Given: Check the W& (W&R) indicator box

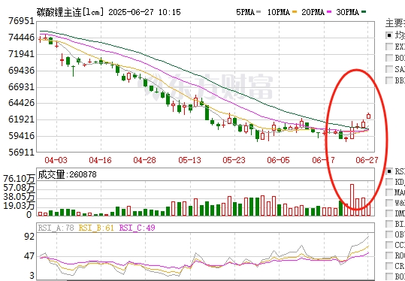Looking at the screenshot, I should point(389,203).
